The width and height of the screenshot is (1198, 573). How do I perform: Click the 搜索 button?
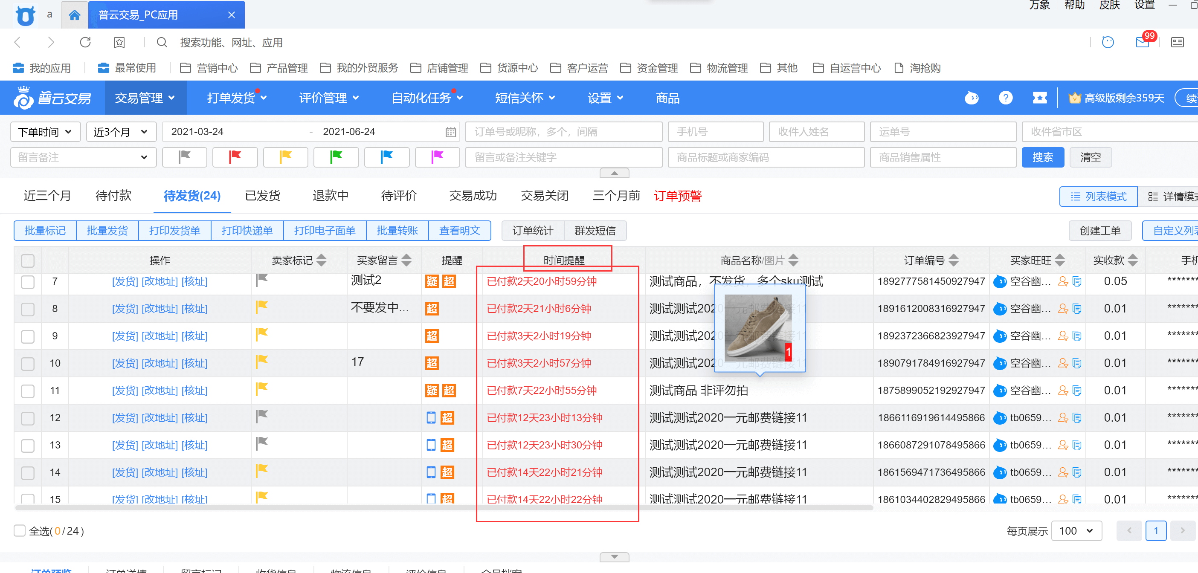[1042, 157]
